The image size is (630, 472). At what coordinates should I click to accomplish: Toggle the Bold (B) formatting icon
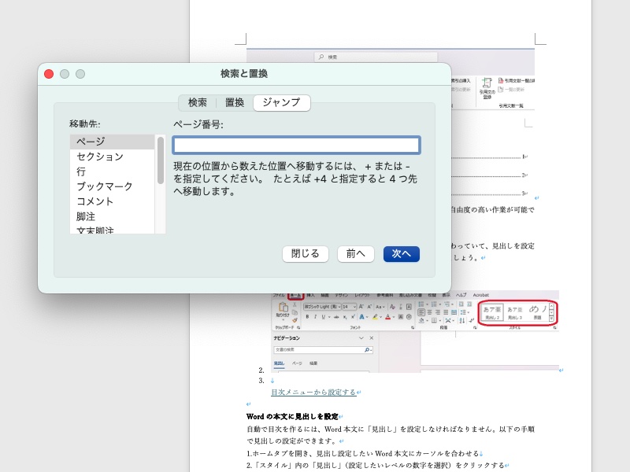pos(306,316)
